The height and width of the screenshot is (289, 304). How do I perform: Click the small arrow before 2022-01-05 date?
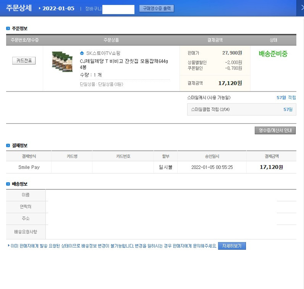pos(40,8)
